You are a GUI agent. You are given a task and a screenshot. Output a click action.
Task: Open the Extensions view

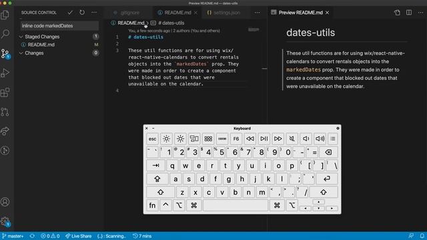click(x=5, y=92)
